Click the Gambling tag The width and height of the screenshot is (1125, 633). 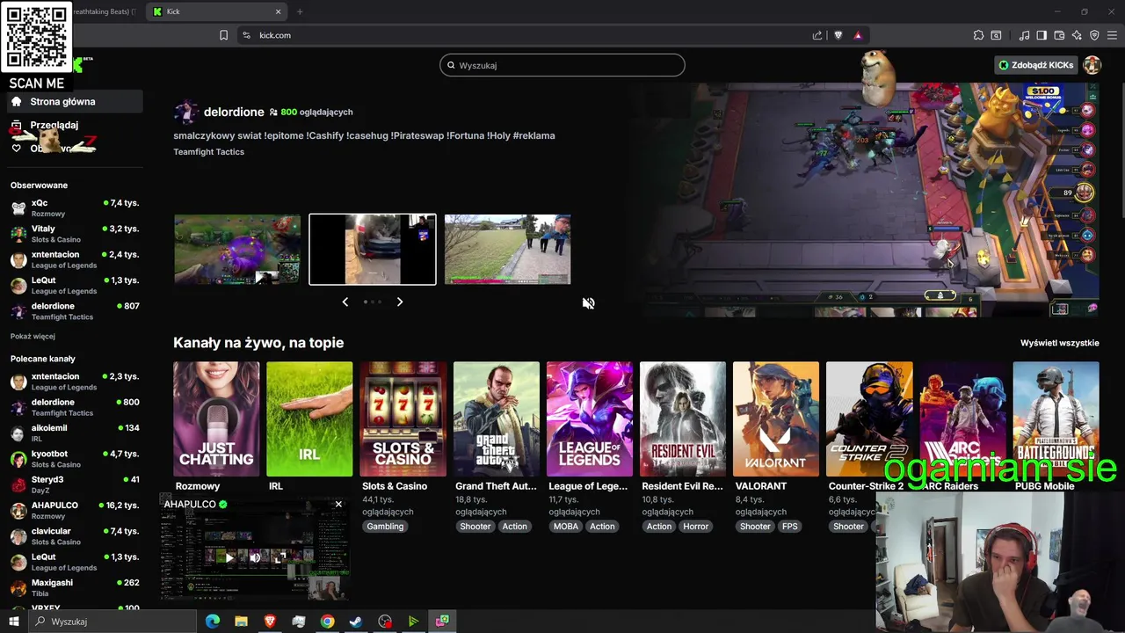click(x=385, y=527)
